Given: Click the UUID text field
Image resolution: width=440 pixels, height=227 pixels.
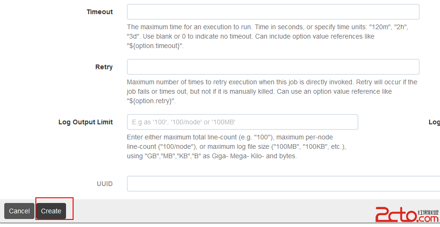Looking at the screenshot, I should (x=283, y=184).
